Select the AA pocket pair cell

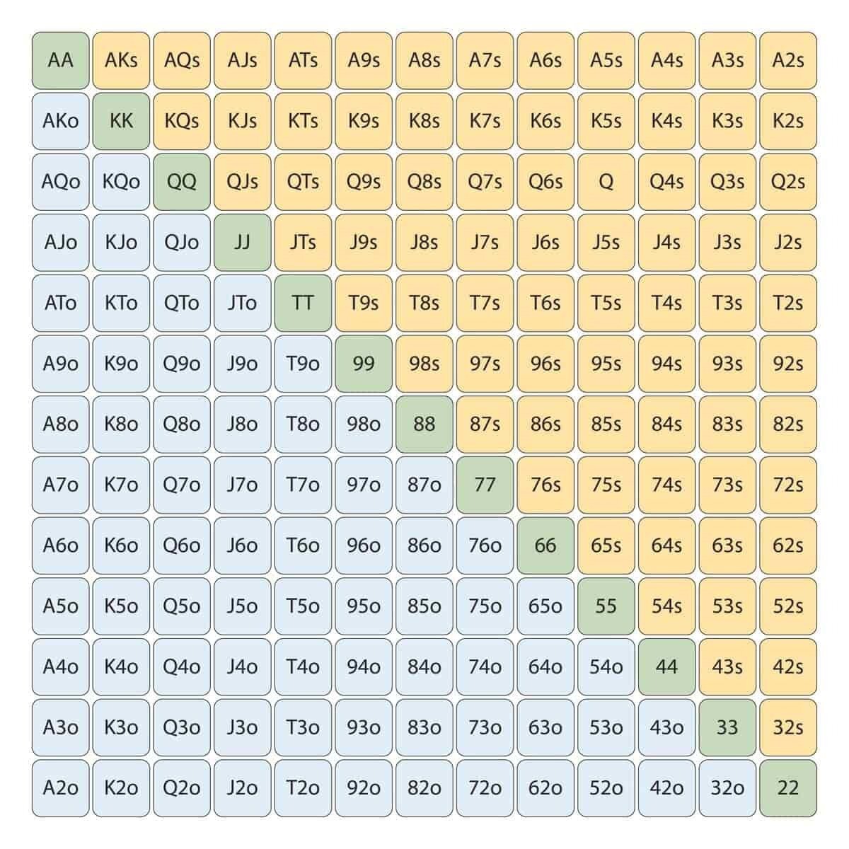[61, 60]
